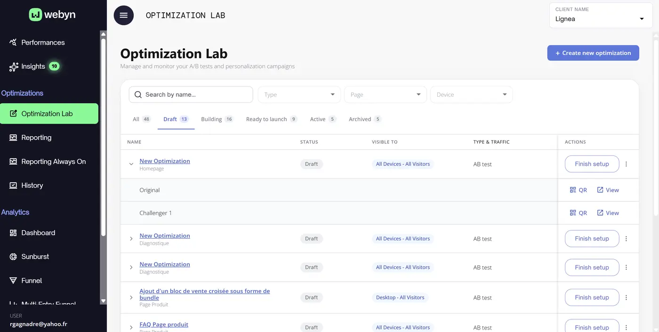Open the Device filter dropdown
Screen dimensions: 659x332
click(471, 94)
